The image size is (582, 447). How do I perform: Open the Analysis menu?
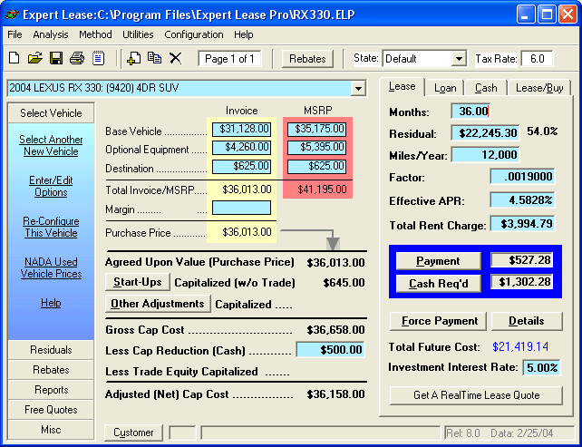tap(51, 34)
